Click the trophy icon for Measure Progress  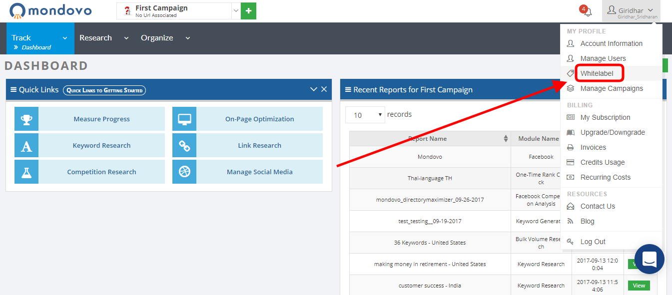[26, 119]
